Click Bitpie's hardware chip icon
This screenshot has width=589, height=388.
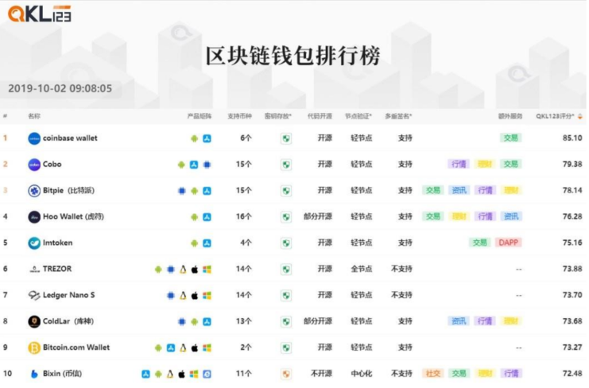182,191
